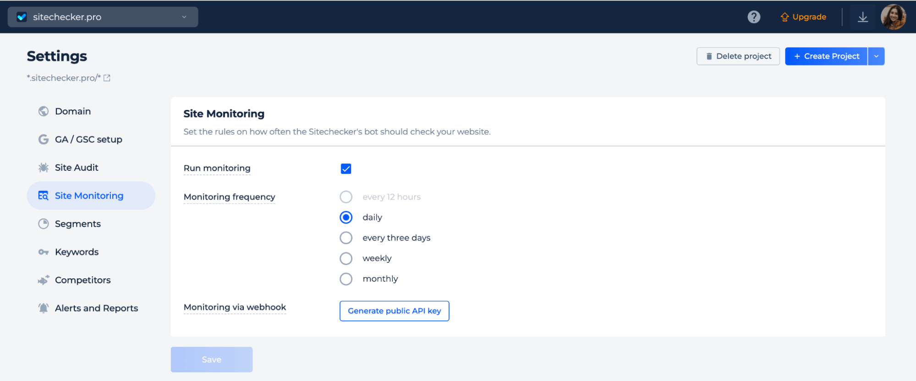Click the Domain globe icon

(44, 111)
